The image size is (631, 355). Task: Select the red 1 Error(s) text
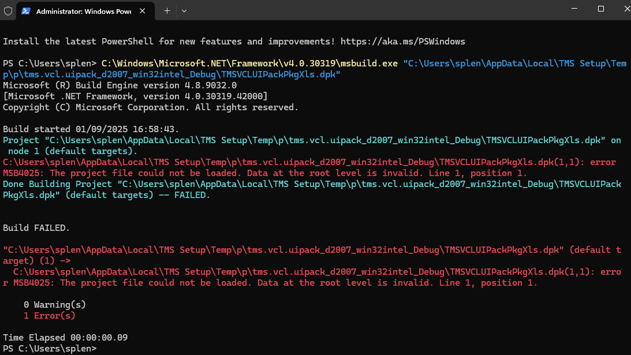coord(49,315)
